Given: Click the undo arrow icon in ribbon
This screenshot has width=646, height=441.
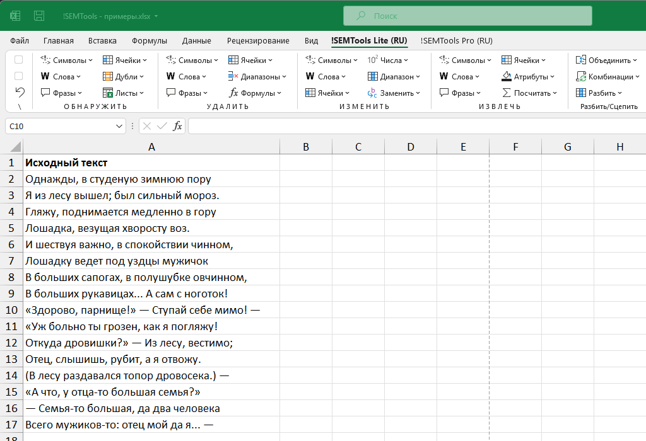Looking at the screenshot, I should click(20, 92).
